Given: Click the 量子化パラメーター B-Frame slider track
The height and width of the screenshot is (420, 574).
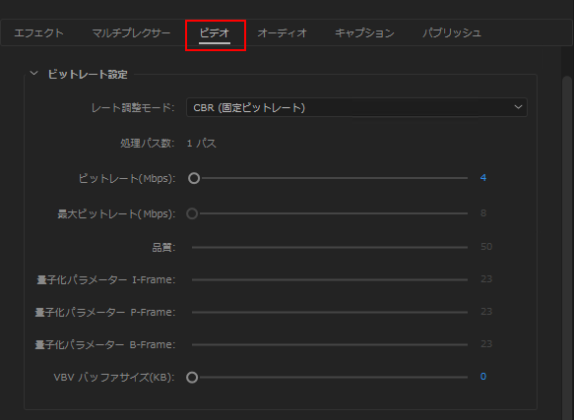Looking at the screenshot, I should click(x=330, y=344).
